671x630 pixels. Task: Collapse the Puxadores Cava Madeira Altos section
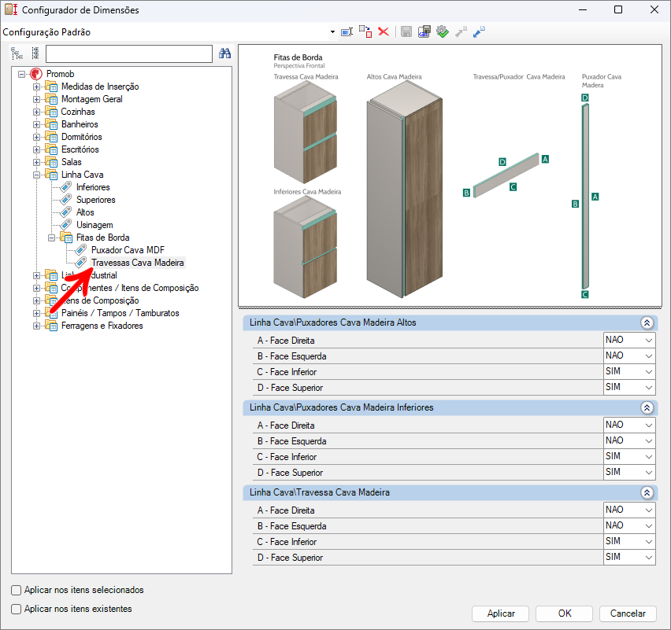pyautogui.click(x=647, y=322)
